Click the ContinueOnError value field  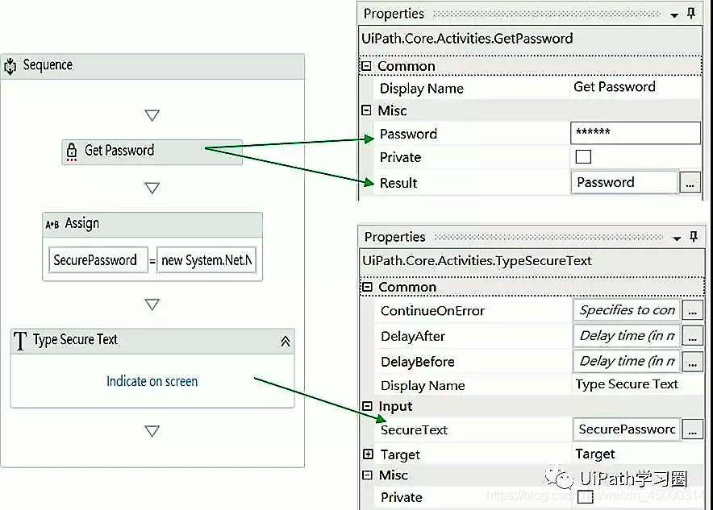pyautogui.click(x=627, y=310)
